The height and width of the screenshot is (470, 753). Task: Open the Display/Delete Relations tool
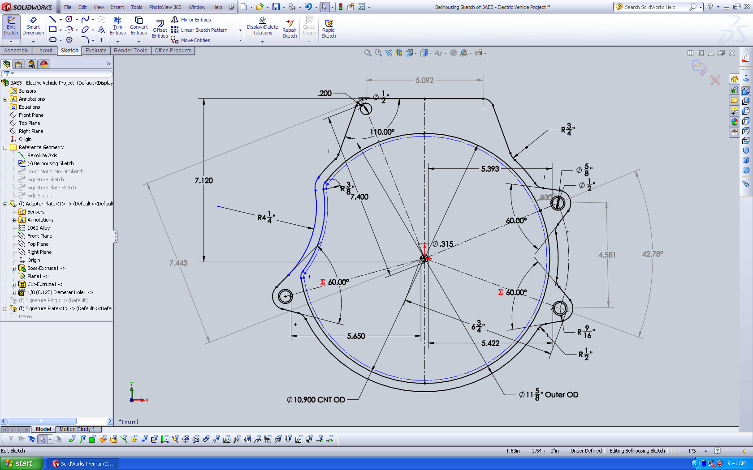point(262,27)
